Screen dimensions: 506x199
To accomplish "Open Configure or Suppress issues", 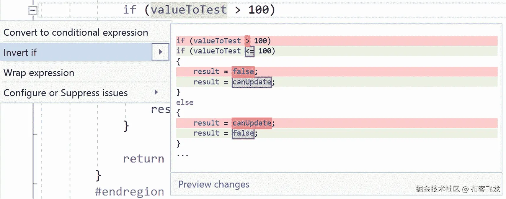I will pyautogui.click(x=66, y=93).
